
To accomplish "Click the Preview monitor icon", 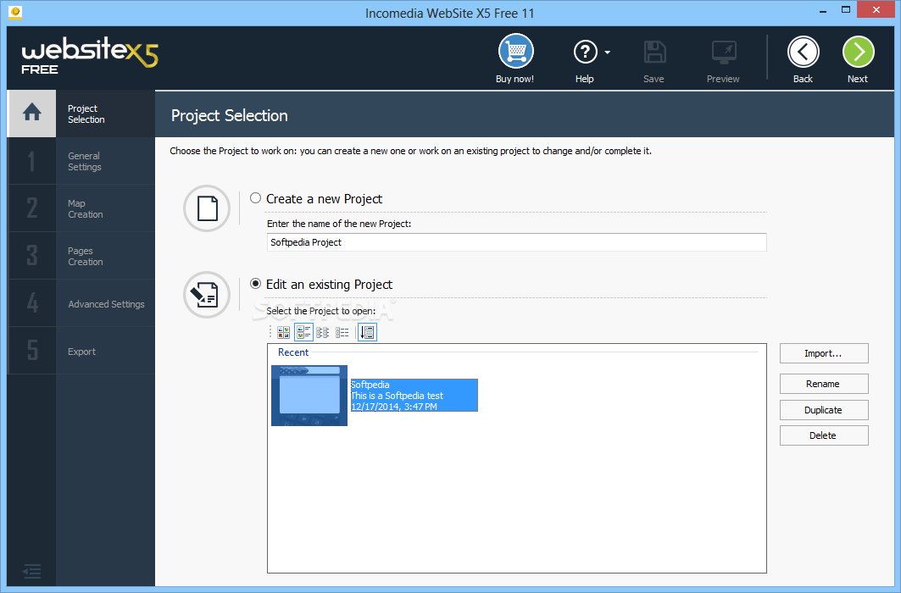I will click(x=724, y=53).
